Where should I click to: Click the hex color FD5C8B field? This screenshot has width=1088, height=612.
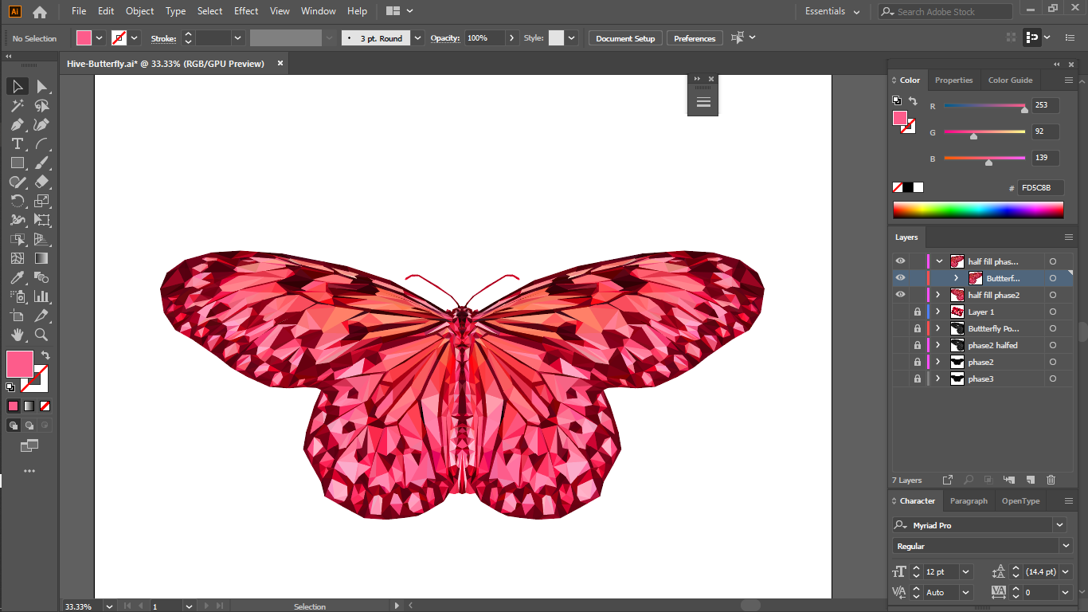pos(1041,188)
